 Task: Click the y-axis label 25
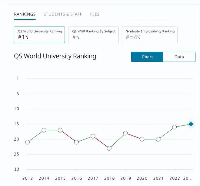17,154
